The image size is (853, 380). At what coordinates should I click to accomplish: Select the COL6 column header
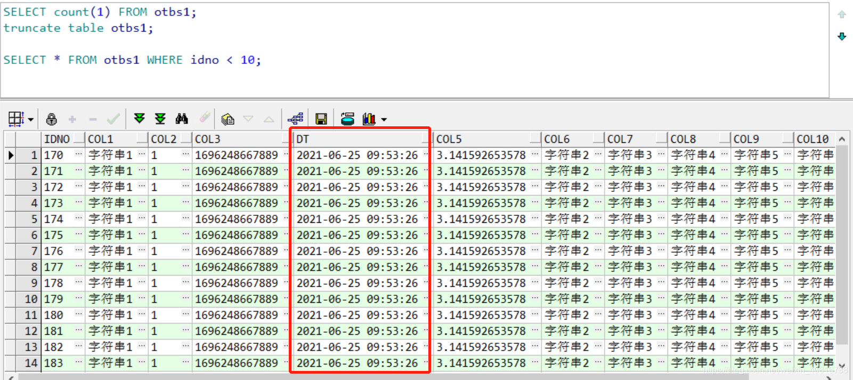click(x=573, y=139)
